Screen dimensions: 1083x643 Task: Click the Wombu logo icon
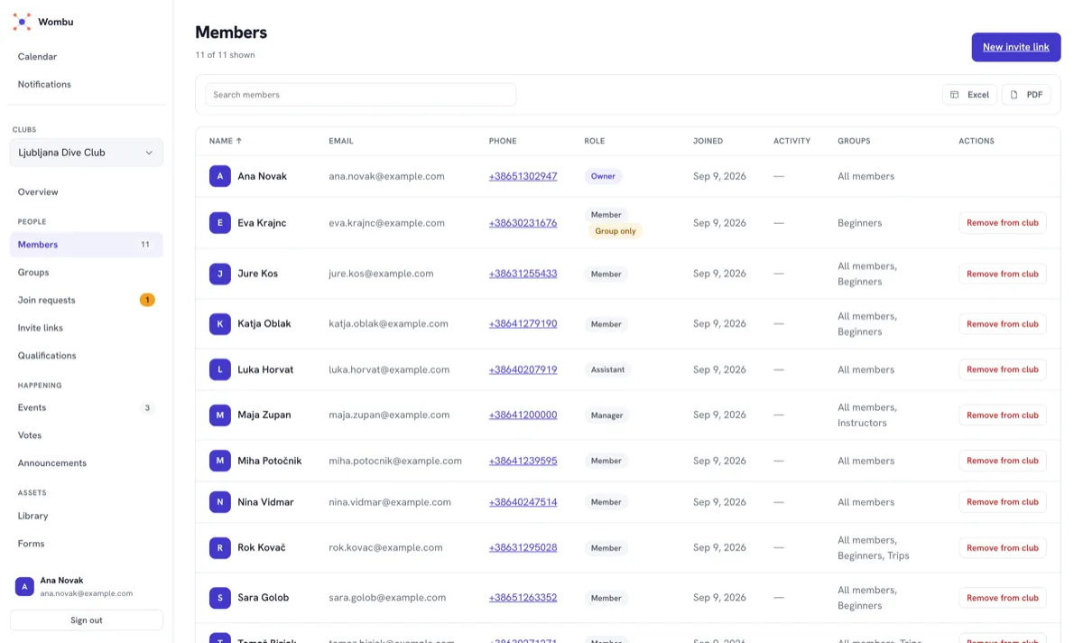tap(22, 22)
